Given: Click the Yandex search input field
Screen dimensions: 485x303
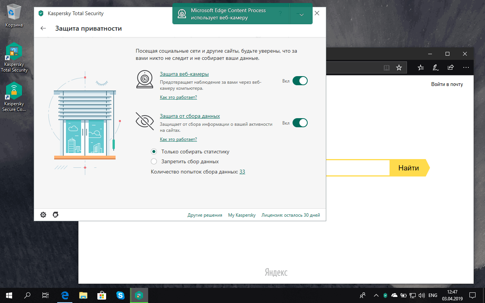Looking at the screenshot, I should [358, 168].
